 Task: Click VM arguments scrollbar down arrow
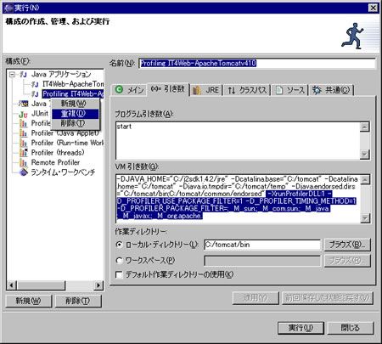pos(365,218)
